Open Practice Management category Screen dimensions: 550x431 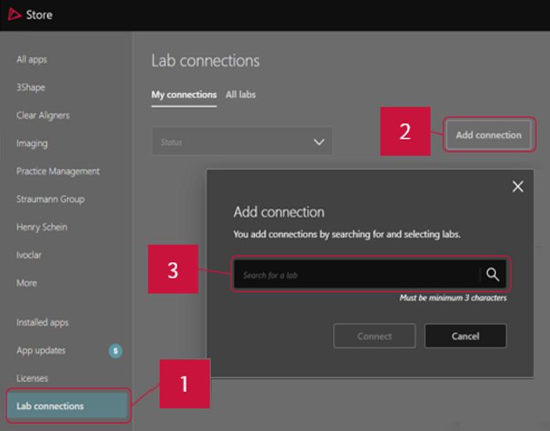[58, 171]
